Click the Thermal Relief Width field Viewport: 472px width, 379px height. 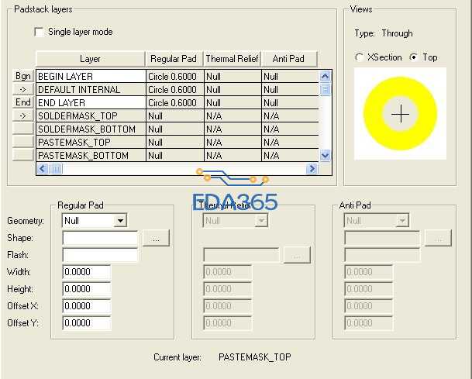[x=228, y=272]
